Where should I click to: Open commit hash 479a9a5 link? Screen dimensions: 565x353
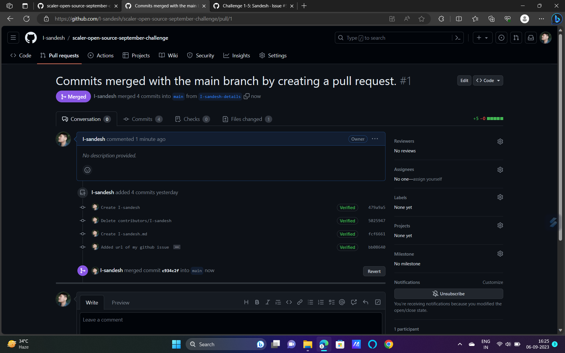tap(377, 207)
